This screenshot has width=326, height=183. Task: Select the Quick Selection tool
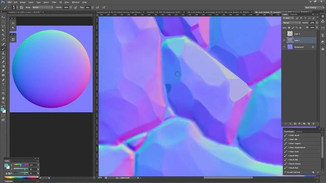point(3,30)
